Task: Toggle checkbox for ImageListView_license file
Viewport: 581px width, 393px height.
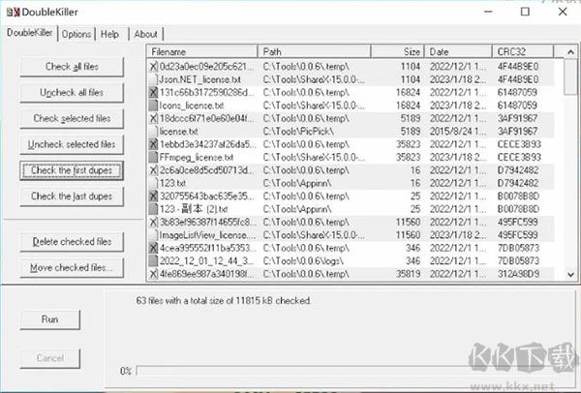Action: point(153,235)
